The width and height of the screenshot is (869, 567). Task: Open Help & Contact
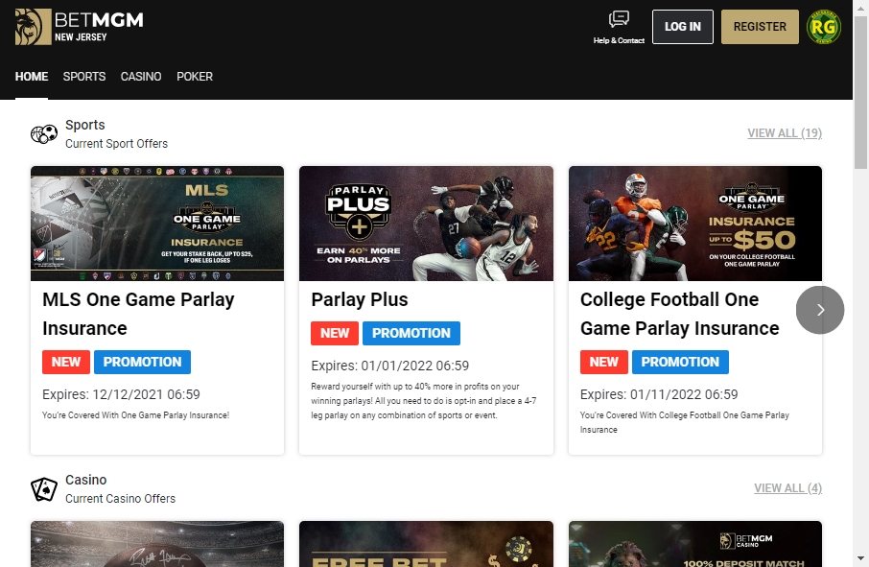point(619,26)
